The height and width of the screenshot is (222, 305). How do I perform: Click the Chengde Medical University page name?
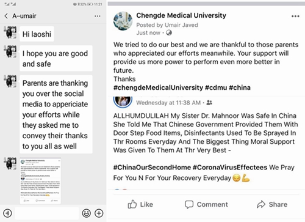pyautogui.click(x=181, y=15)
